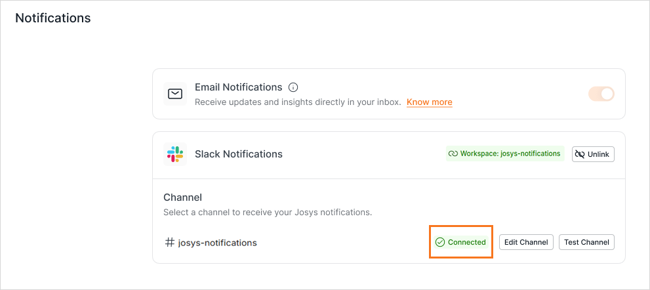The image size is (650, 290).
Task: Unlink the Slack workspace
Action: pos(593,154)
